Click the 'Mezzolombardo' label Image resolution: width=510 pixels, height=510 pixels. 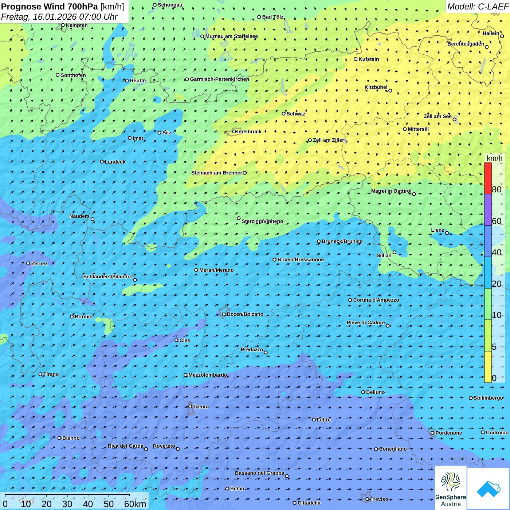click(208, 375)
